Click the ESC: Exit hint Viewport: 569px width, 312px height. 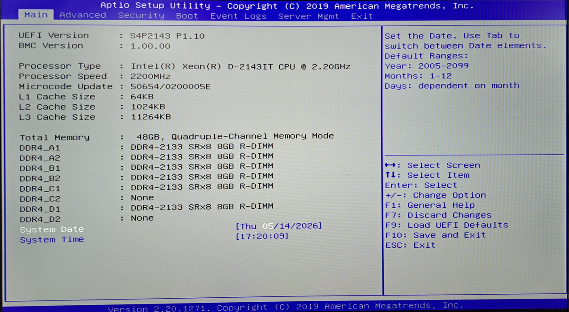click(x=410, y=245)
